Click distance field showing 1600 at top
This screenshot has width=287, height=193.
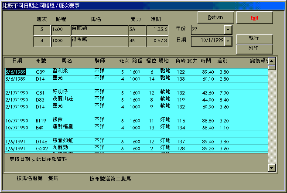pos(60,30)
